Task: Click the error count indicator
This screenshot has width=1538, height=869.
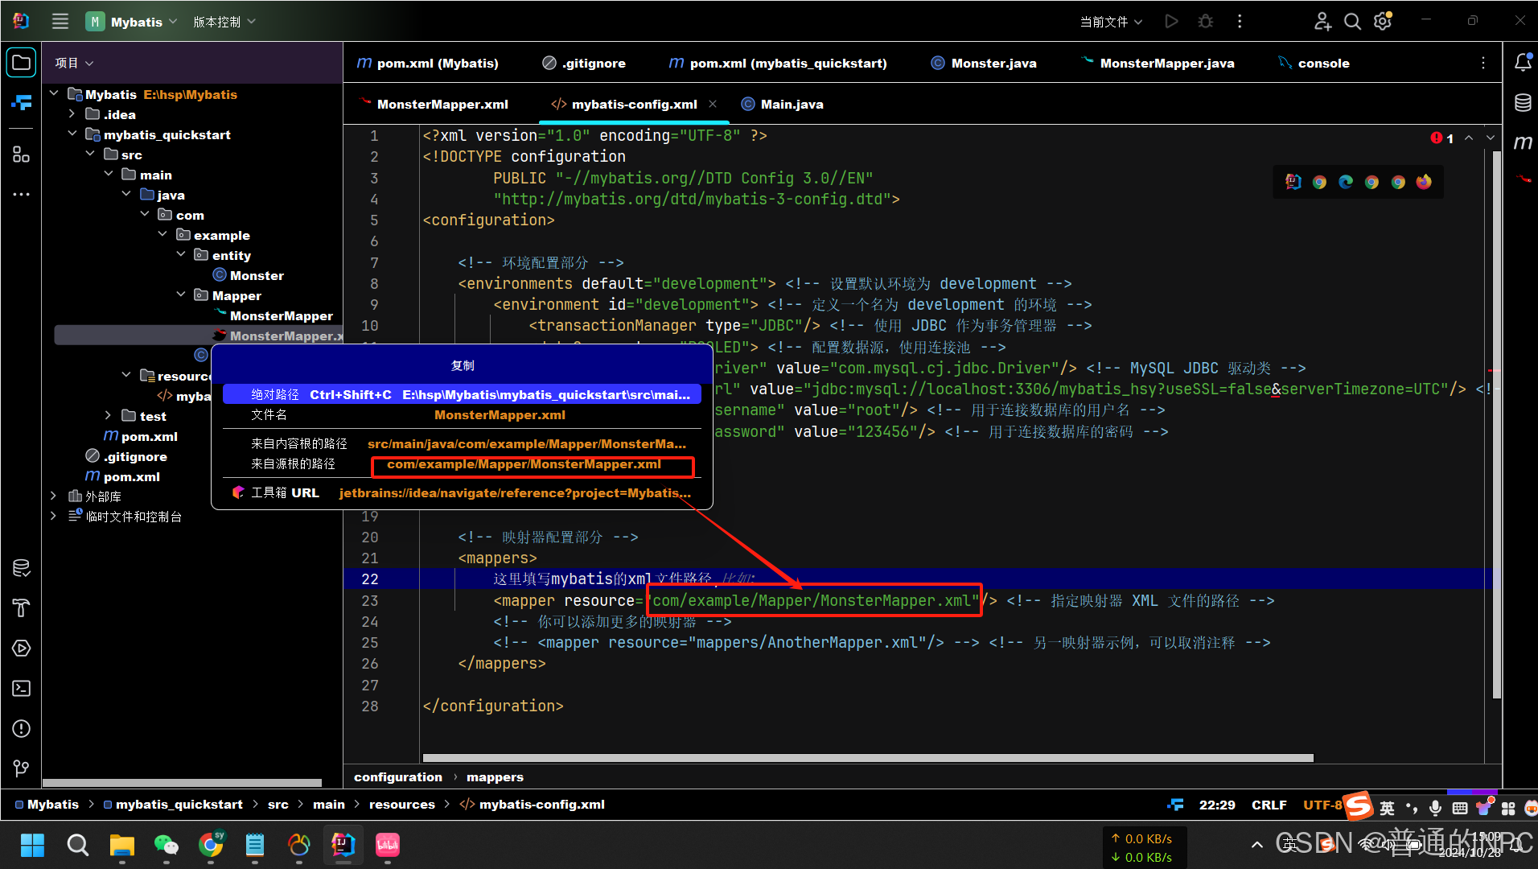Action: (1442, 138)
